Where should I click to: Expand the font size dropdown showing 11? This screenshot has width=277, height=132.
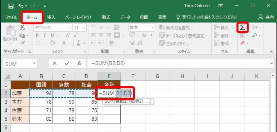click(80, 28)
